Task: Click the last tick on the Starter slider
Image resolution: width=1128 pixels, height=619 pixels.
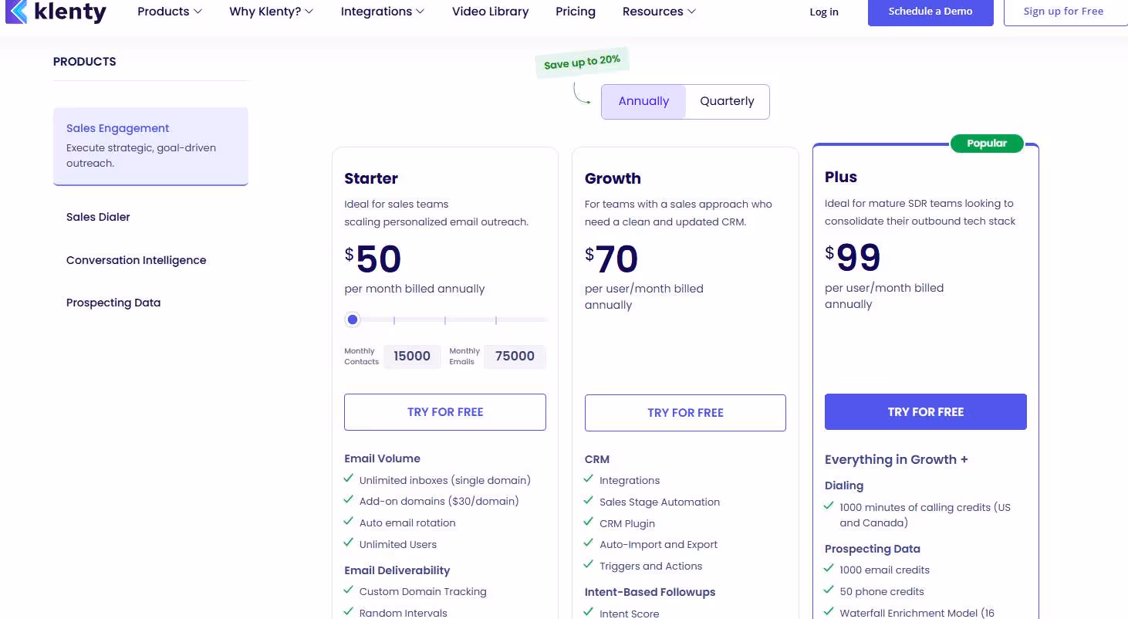Action: [496, 320]
